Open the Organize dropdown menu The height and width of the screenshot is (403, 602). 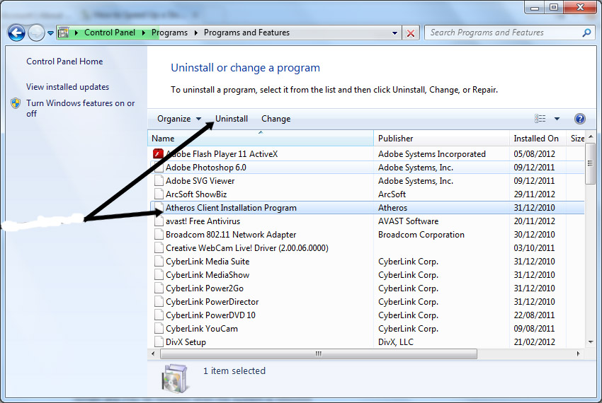178,119
